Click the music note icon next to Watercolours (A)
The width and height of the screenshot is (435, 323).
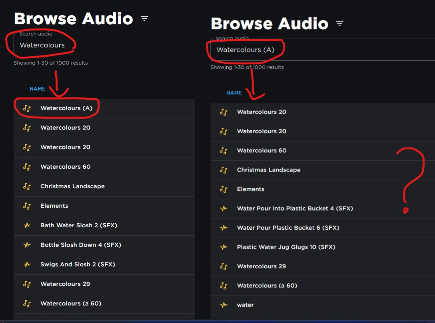point(27,108)
